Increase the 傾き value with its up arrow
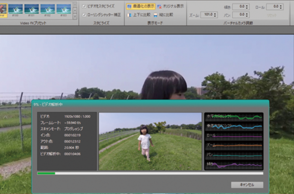This screenshot has height=194, width=294. (247, 5)
